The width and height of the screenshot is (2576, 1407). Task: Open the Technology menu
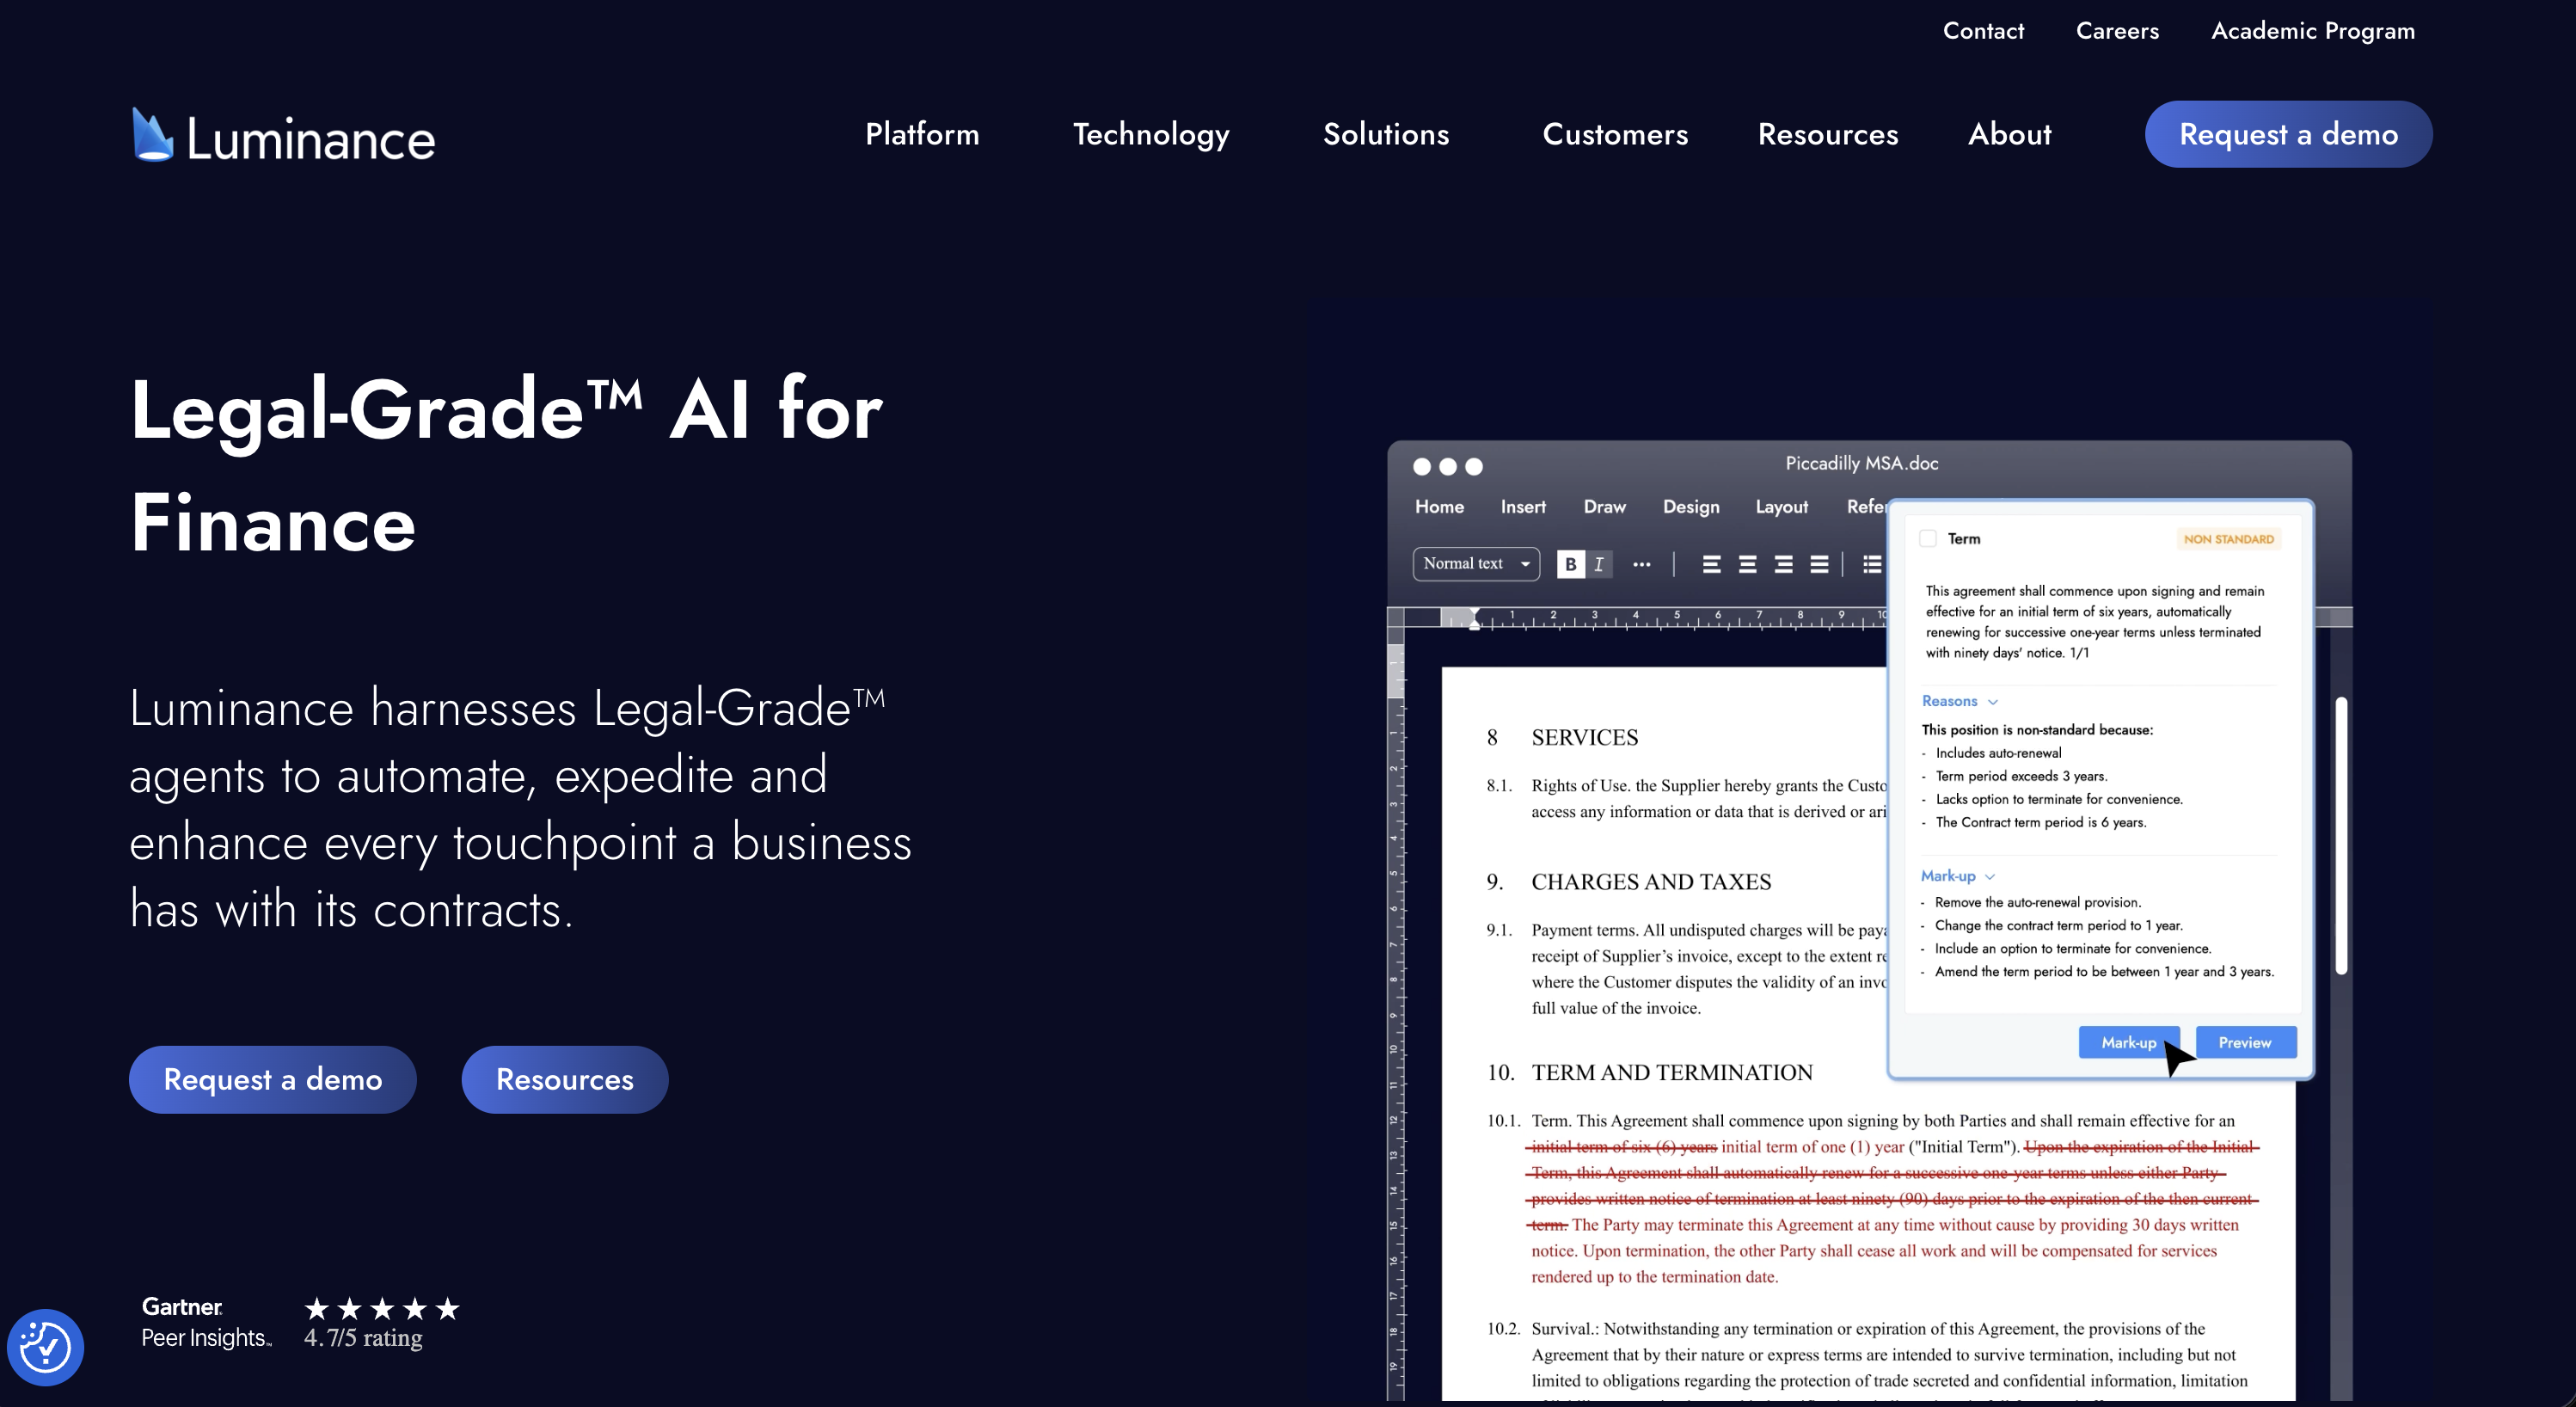1151,134
